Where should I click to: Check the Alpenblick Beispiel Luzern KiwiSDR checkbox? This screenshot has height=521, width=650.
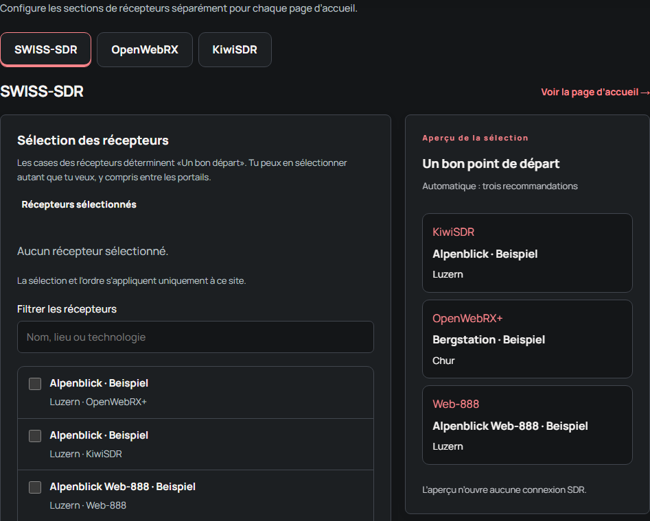tap(35, 436)
